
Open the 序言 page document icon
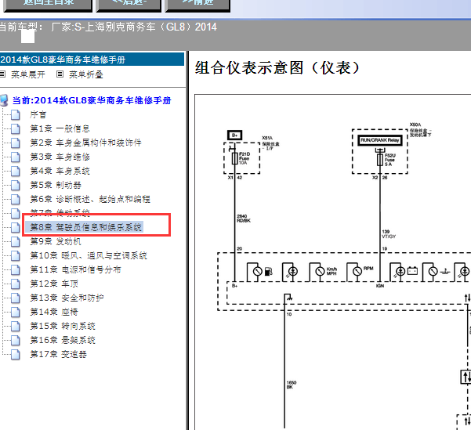click(x=16, y=114)
